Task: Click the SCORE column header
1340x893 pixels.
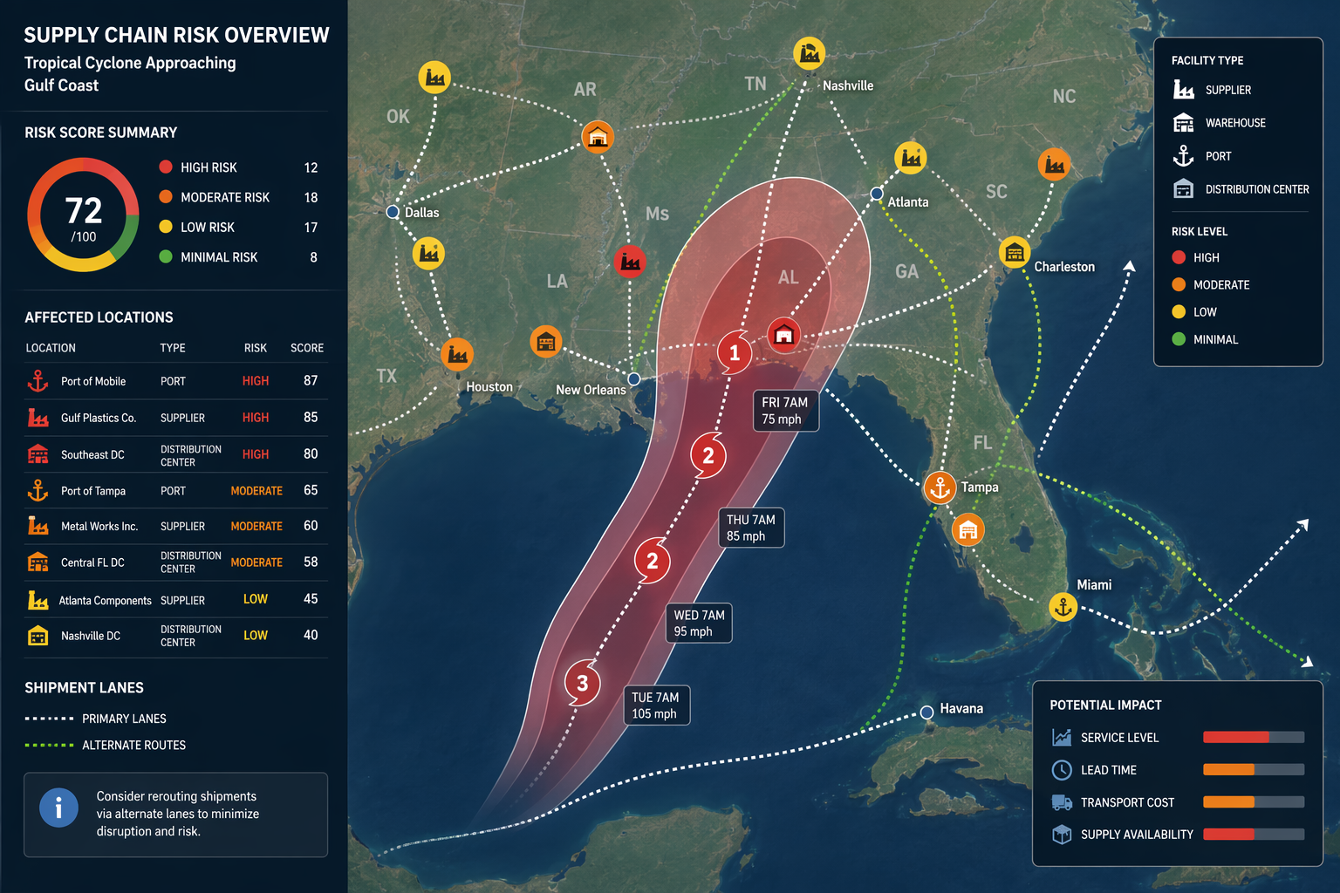Action: [307, 348]
